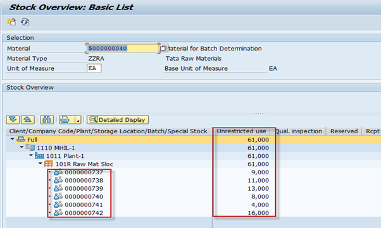Select batch row 0000000739
The image size is (381, 228).
84,188
